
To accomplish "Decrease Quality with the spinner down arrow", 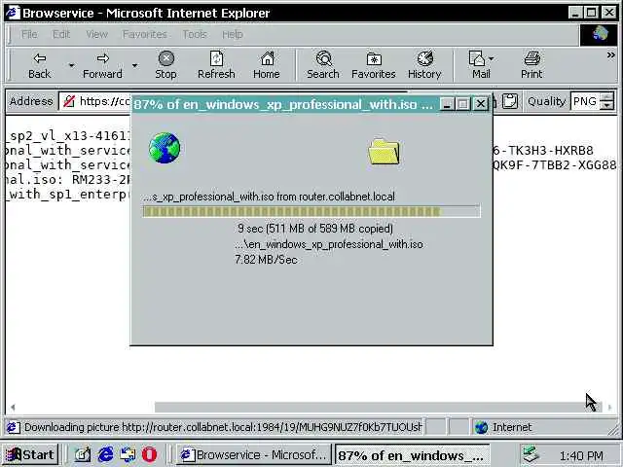I will 606,106.
